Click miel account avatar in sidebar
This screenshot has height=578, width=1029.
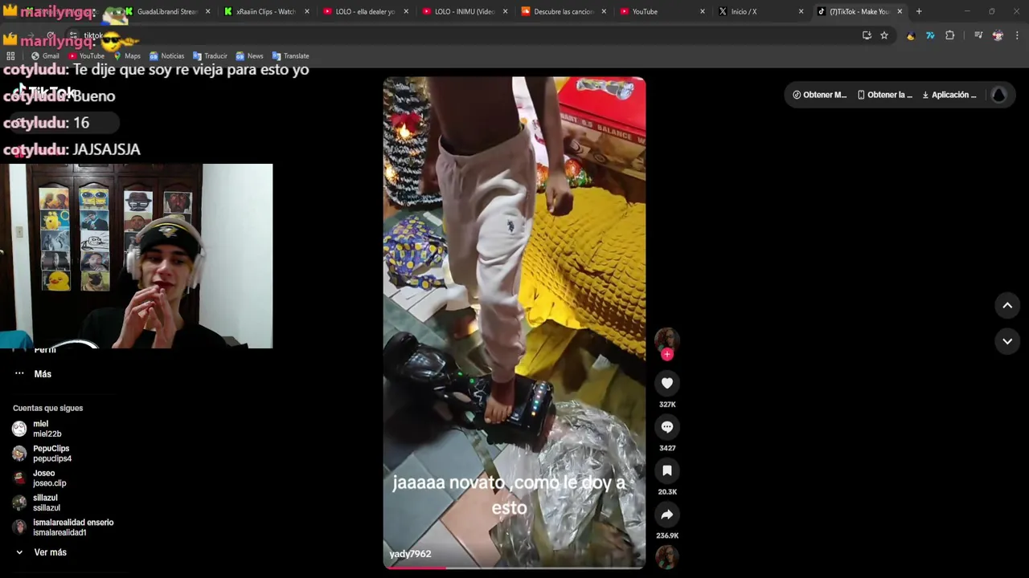(x=19, y=429)
